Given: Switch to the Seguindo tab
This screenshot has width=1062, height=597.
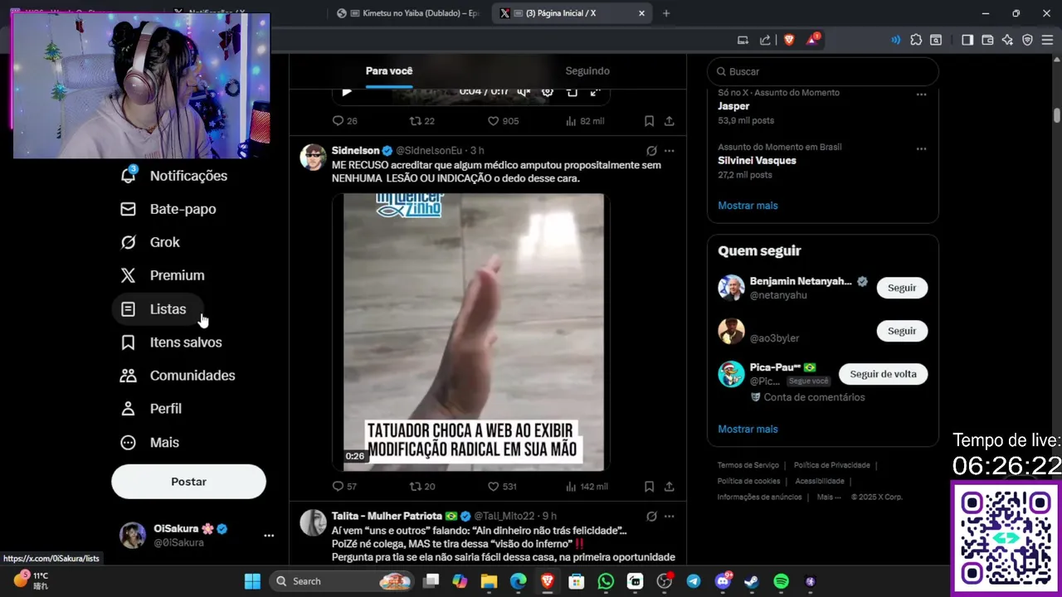Looking at the screenshot, I should click(x=587, y=71).
